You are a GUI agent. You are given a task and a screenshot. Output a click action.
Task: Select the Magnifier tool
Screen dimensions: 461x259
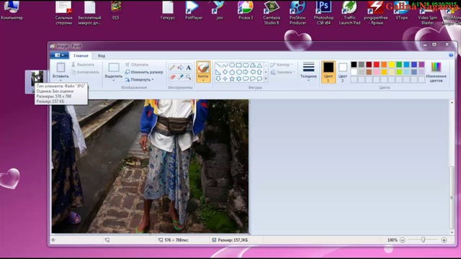click(x=189, y=77)
